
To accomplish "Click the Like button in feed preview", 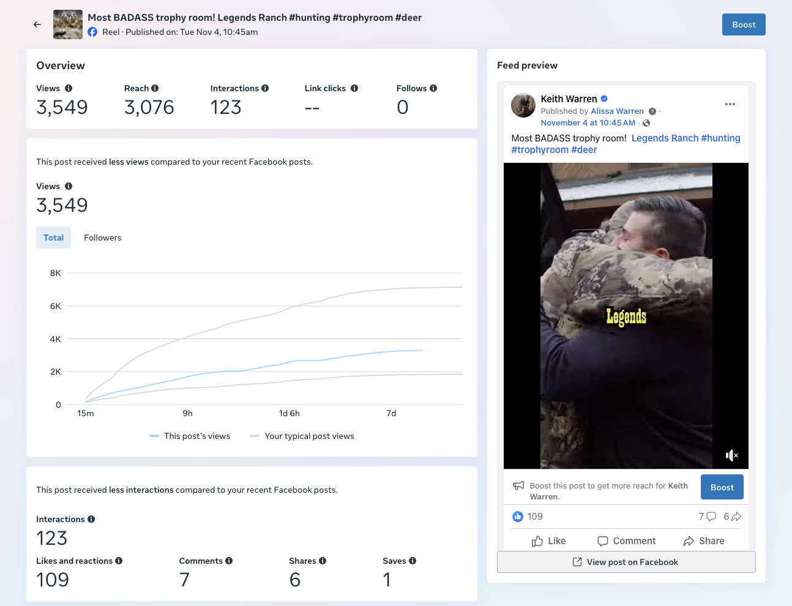I will pyautogui.click(x=549, y=541).
